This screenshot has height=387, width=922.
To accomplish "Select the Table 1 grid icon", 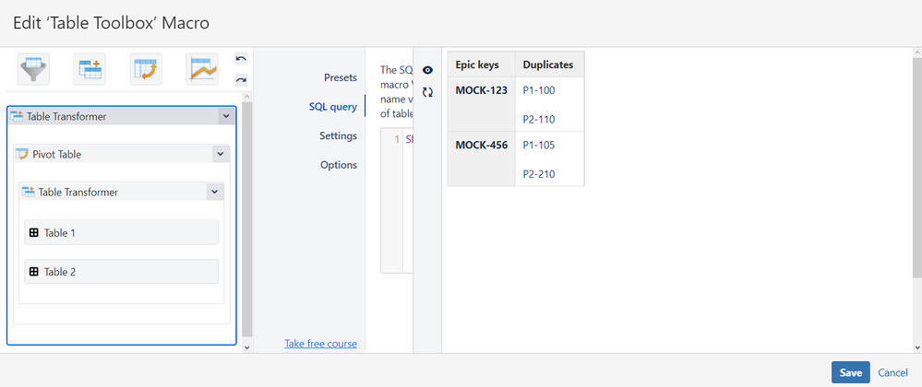I will 33,232.
